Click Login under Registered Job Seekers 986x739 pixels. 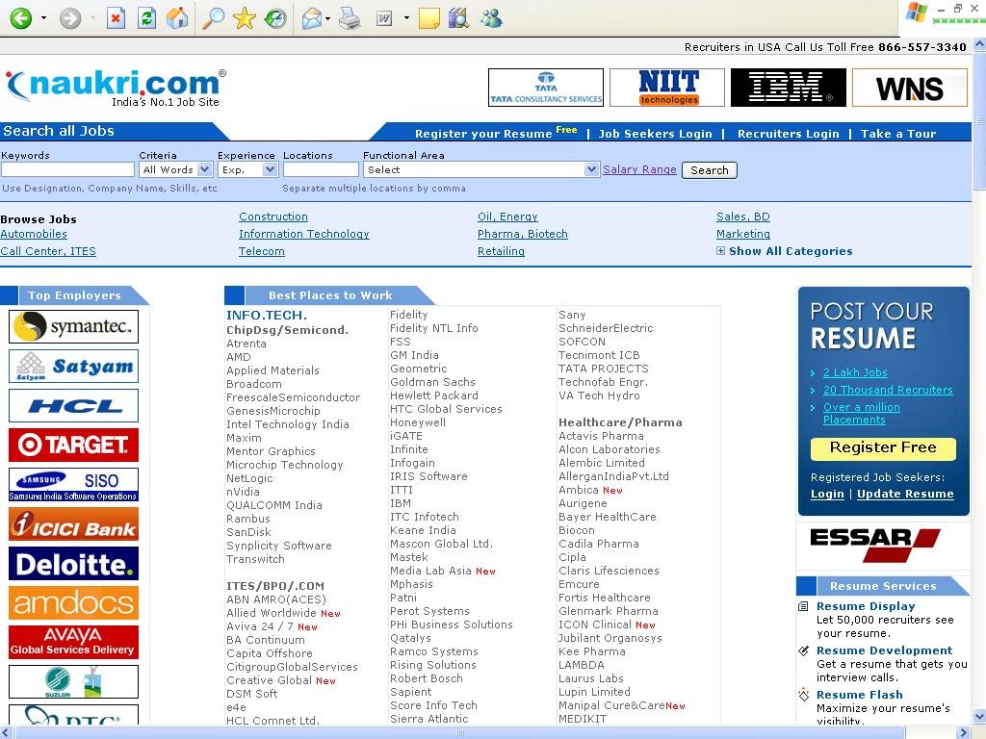827,494
